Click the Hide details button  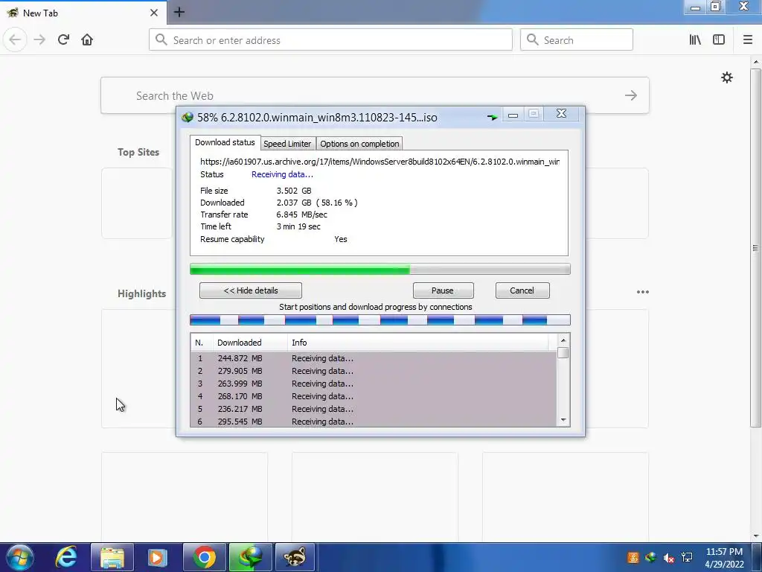click(x=251, y=290)
